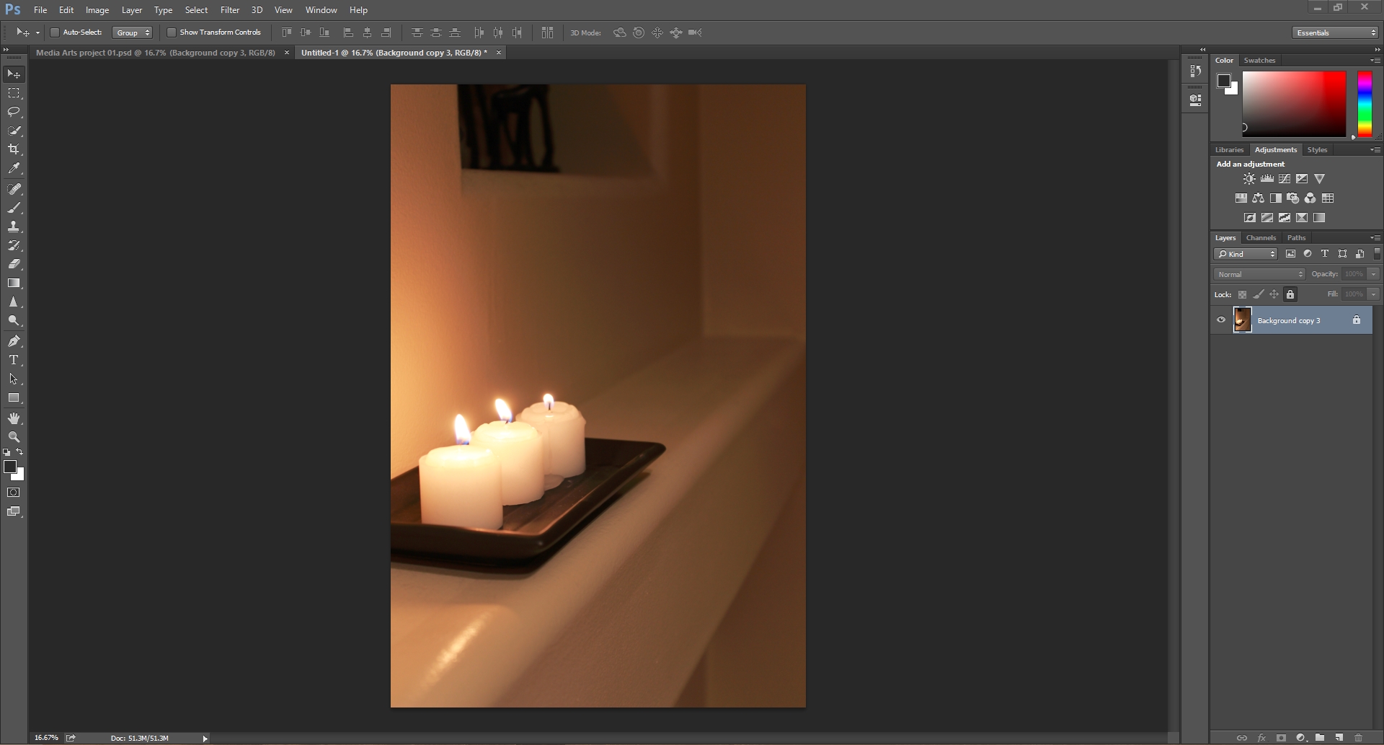The width and height of the screenshot is (1384, 745).
Task: Toggle Quick Mask mode
Action: tap(14, 493)
